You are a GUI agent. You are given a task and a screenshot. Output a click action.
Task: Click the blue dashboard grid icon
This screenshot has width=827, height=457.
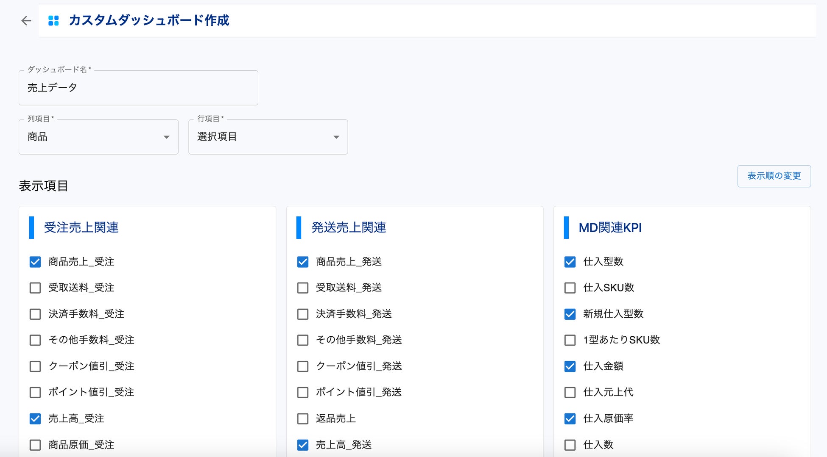[x=53, y=21]
